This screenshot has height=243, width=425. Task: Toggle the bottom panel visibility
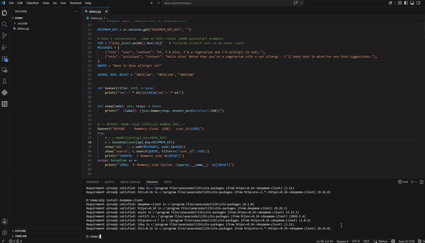(x=412, y=3)
